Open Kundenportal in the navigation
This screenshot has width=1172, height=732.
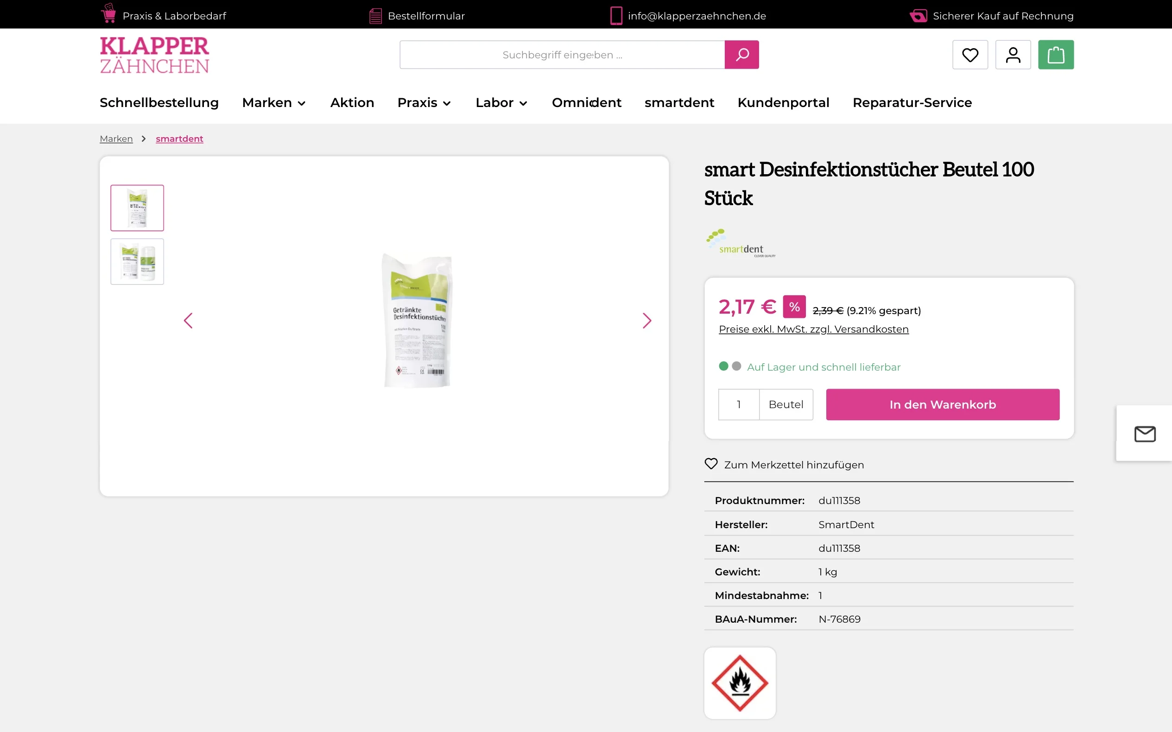783,103
